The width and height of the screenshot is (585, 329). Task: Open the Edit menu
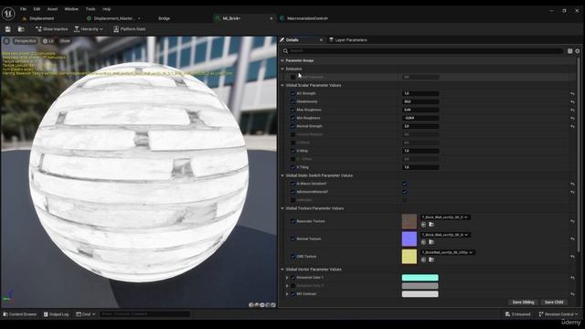pyautogui.click(x=37, y=9)
